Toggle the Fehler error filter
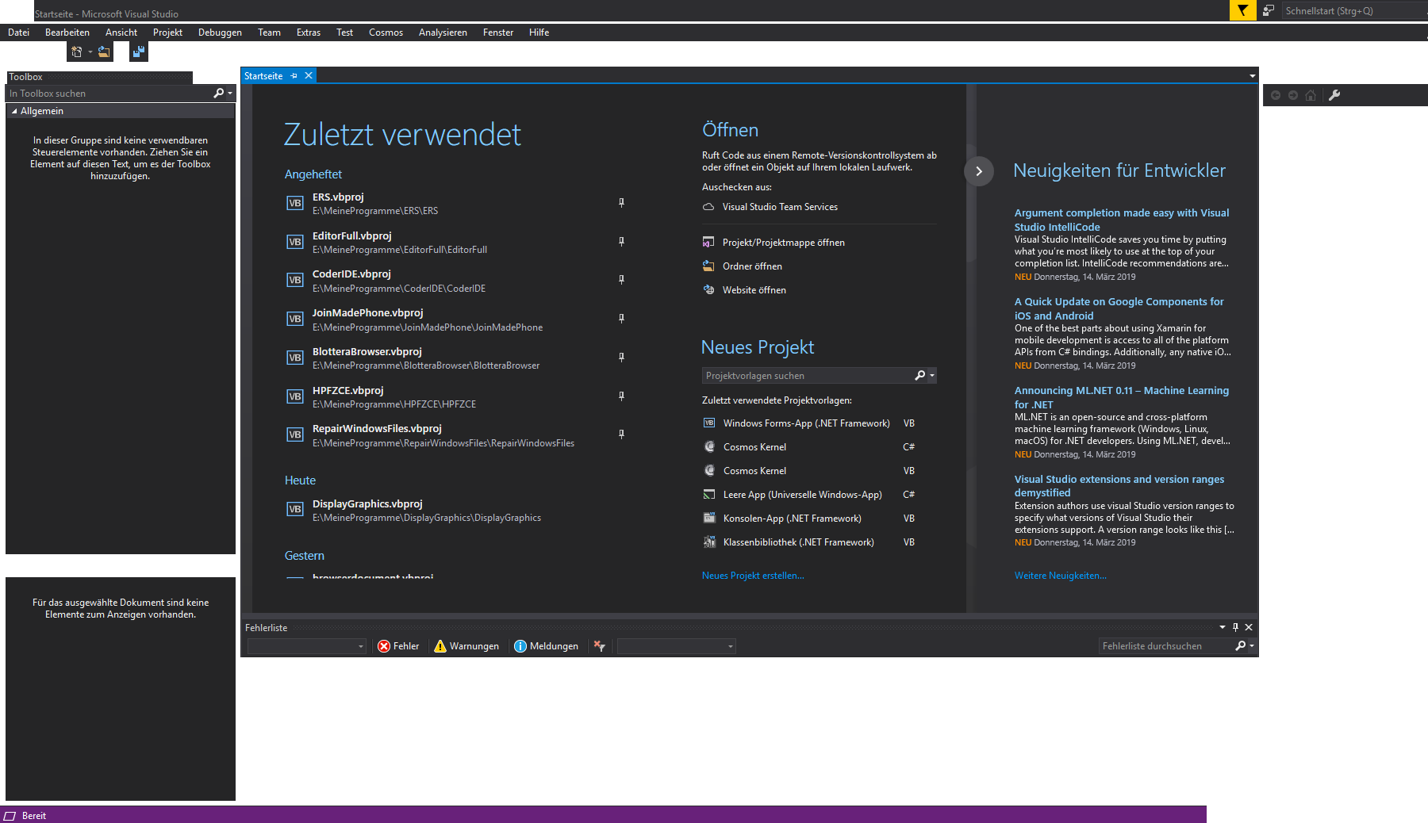 pyautogui.click(x=398, y=646)
